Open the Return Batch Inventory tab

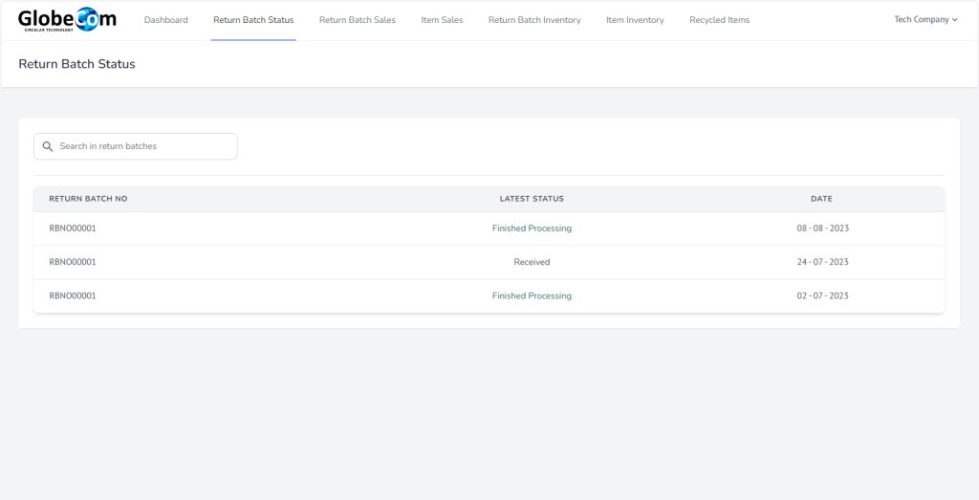(533, 20)
